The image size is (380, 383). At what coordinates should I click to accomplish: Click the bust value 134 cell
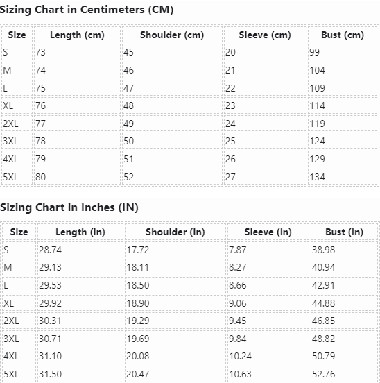(x=343, y=177)
